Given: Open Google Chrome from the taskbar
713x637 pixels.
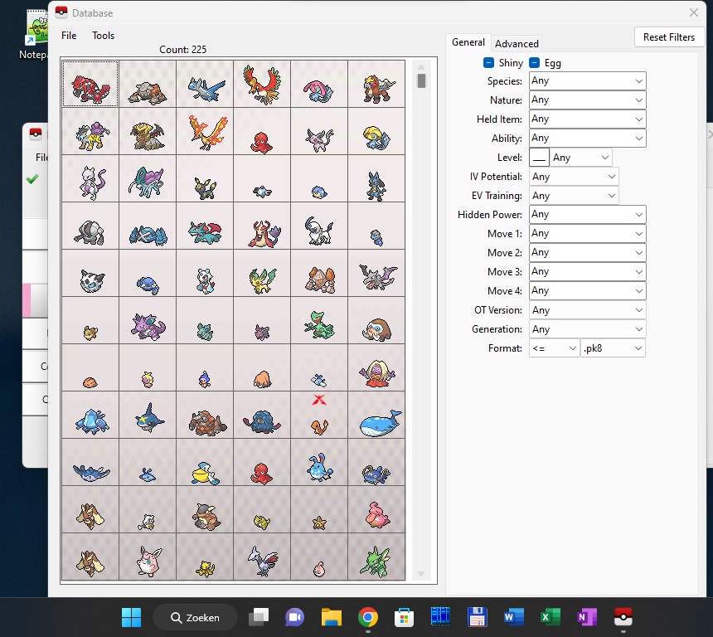Looking at the screenshot, I should point(368,617).
